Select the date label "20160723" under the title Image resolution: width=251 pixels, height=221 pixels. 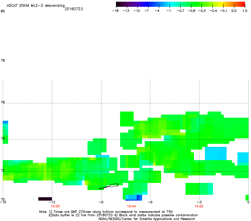point(74,9)
